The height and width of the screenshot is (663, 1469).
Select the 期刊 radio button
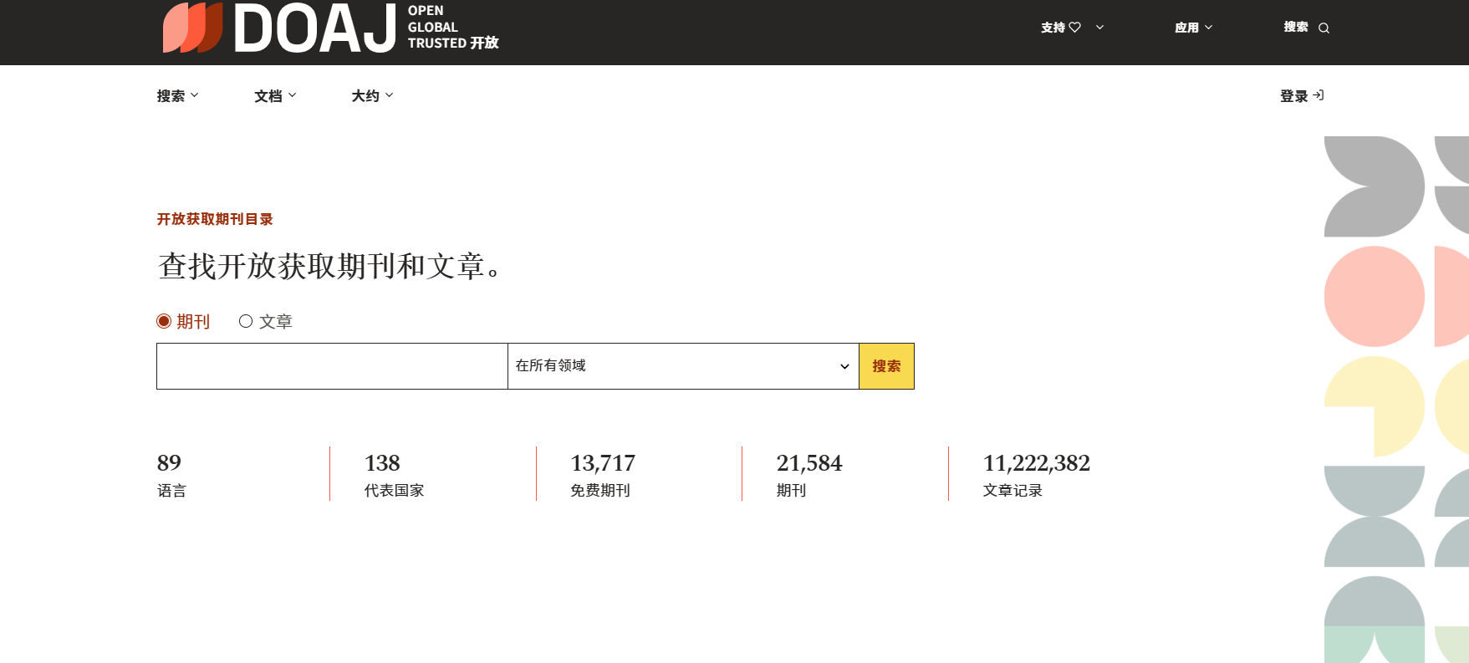pyautogui.click(x=164, y=321)
